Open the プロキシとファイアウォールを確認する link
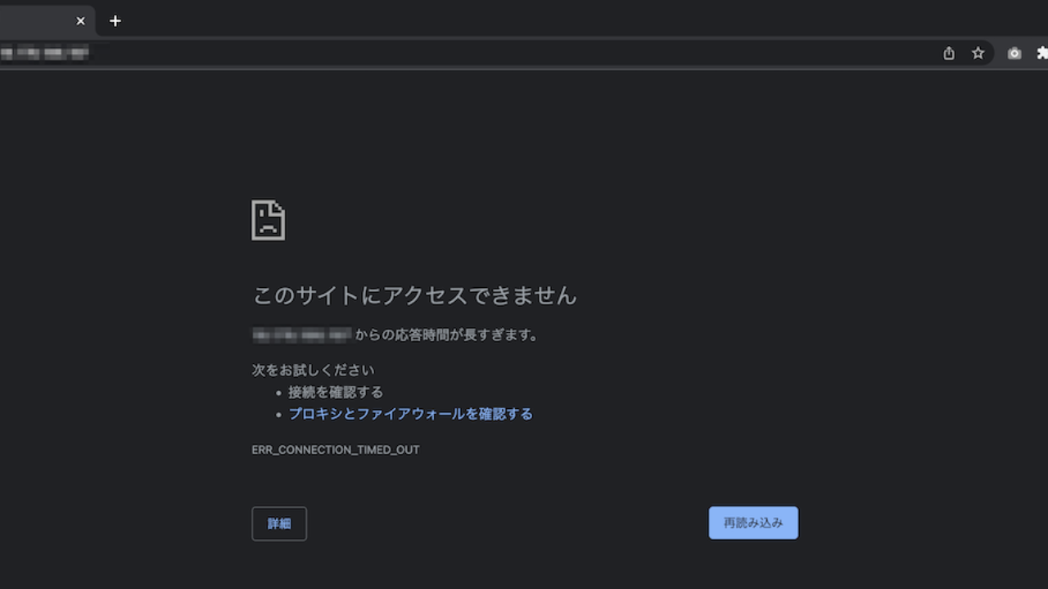This screenshot has width=1048, height=589. click(x=410, y=414)
